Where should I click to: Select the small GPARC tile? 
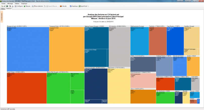(x=193, y=101)
